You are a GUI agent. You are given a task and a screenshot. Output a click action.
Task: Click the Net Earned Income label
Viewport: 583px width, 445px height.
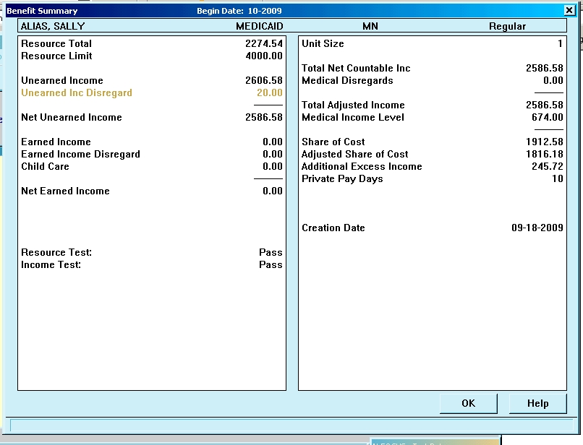click(65, 191)
